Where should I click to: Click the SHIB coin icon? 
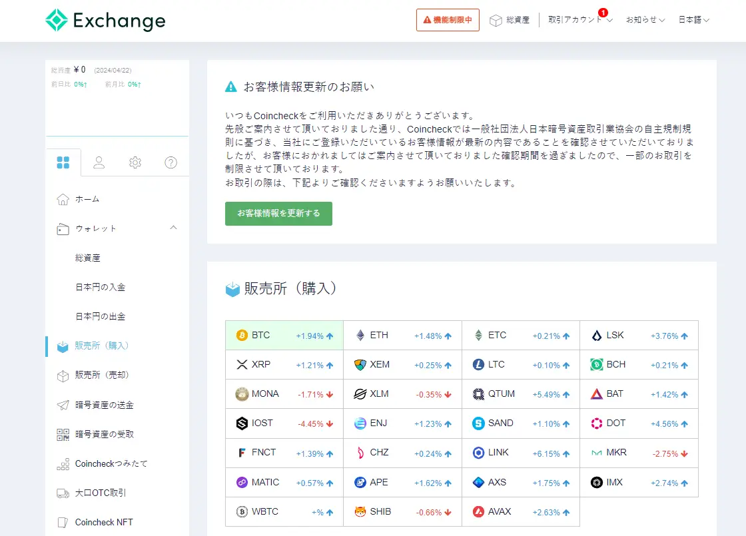pos(360,512)
